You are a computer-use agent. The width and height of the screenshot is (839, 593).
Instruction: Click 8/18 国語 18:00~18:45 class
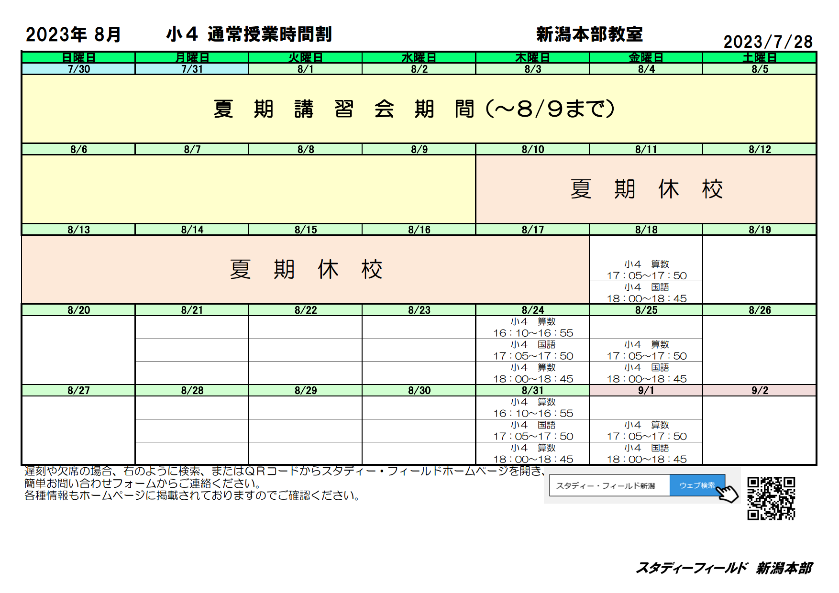[646, 293]
